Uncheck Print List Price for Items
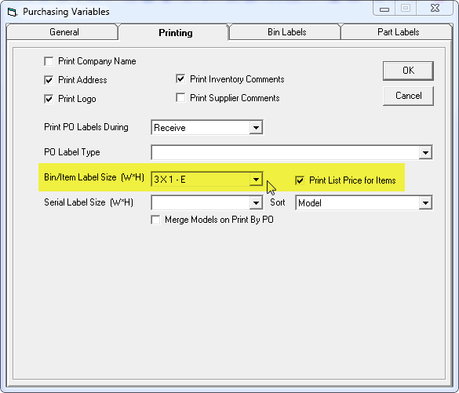Screen dimensions: 459x393 click(x=300, y=180)
